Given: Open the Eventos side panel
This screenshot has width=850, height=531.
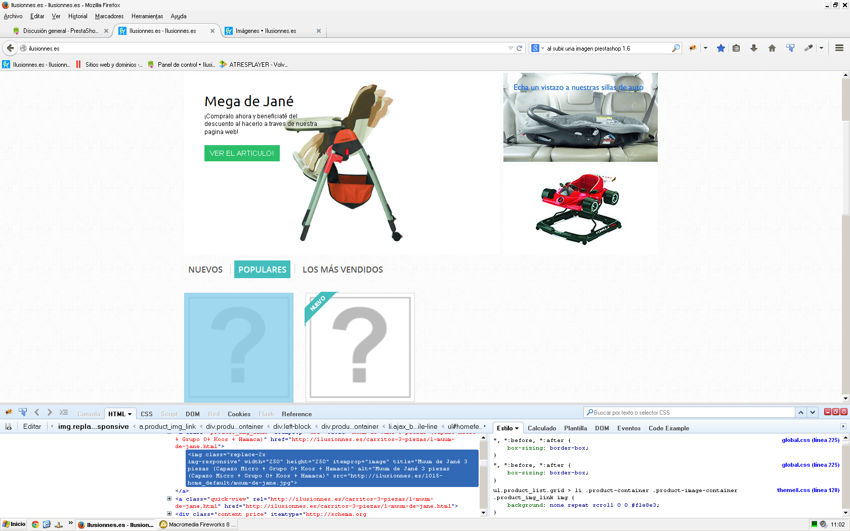Looking at the screenshot, I should 629,428.
